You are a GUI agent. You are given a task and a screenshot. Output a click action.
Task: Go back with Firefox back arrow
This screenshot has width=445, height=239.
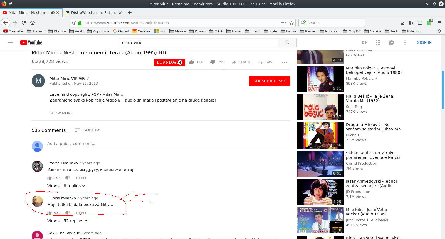pos(6,23)
